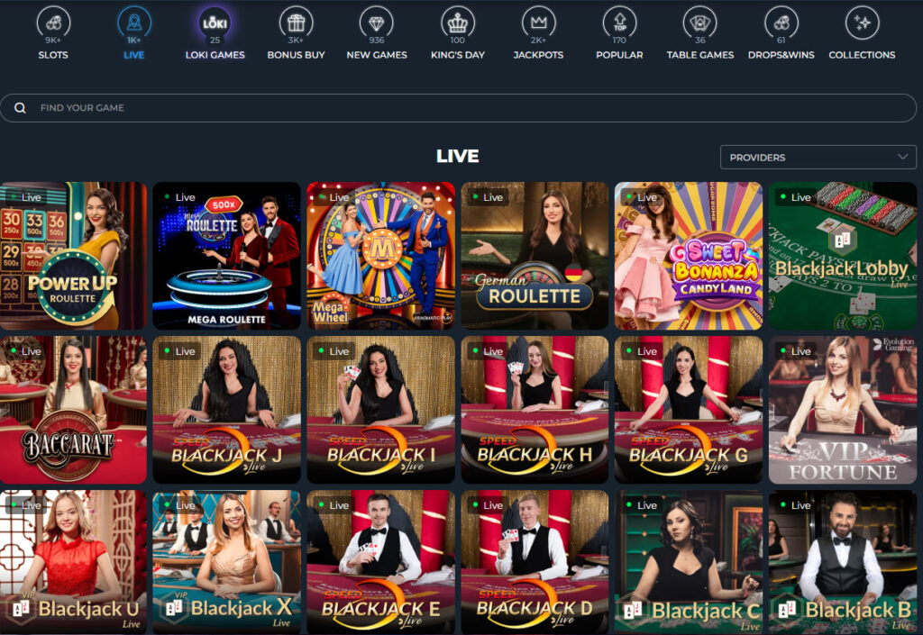This screenshot has height=635, width=923.
Task: Click the LIVE tab label
Action: [x=134, y=55]
